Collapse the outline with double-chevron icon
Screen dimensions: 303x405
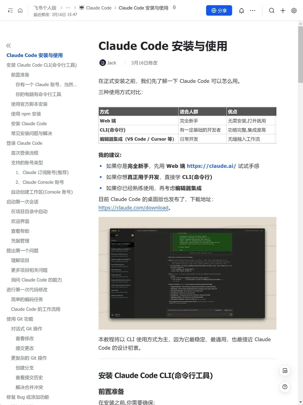(8, 45)
